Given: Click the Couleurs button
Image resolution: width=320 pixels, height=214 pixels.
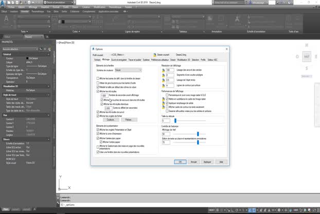Looking at the screenshot, I should [110, 120].
